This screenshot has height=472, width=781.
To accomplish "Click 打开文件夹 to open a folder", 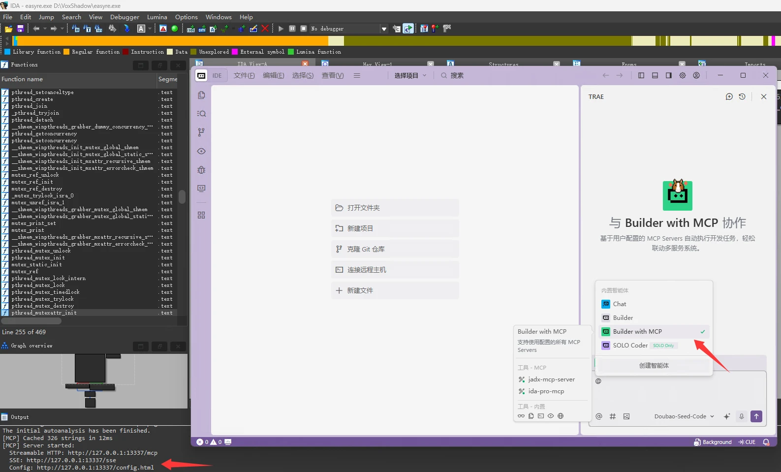I will coord(395,208).
